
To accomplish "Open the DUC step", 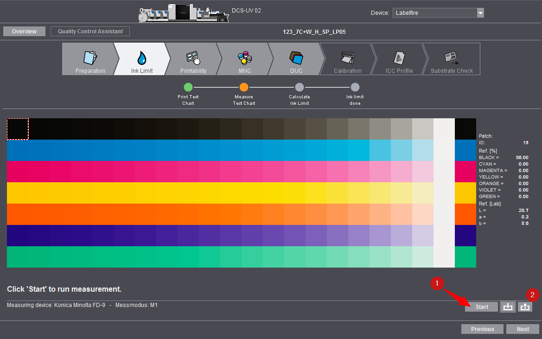I will tap(296, 59).
